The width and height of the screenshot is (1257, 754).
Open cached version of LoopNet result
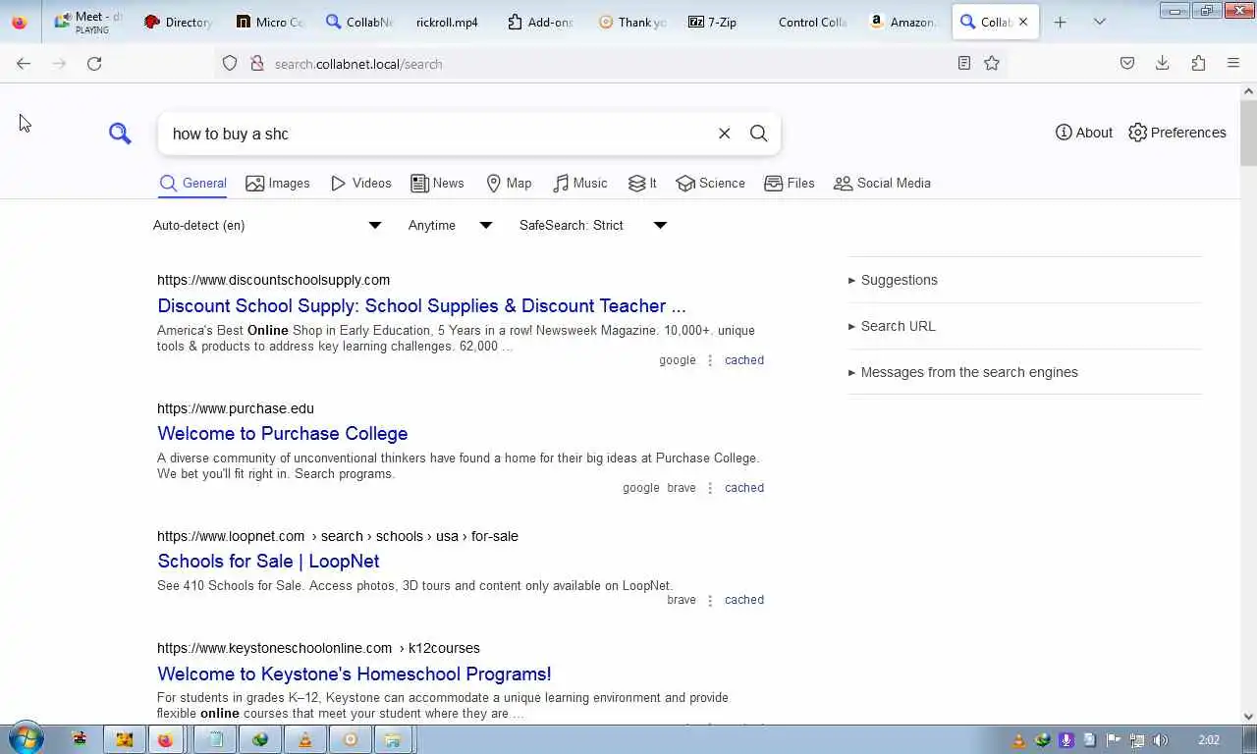pyautogui.click(x=744, y=600)
